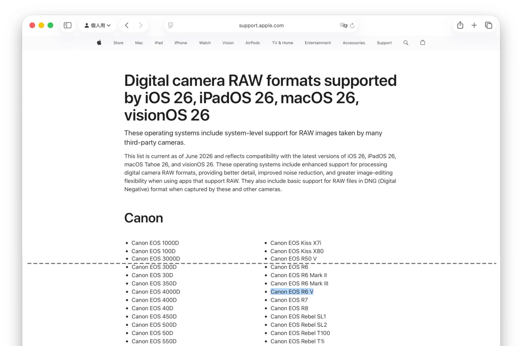522x346 pixels.
Task: Open the apple.com search icon
Action: tap(406, 42)
